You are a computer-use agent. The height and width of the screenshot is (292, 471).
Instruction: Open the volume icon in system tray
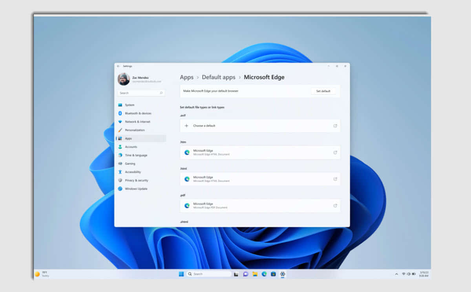click(409, 274)
